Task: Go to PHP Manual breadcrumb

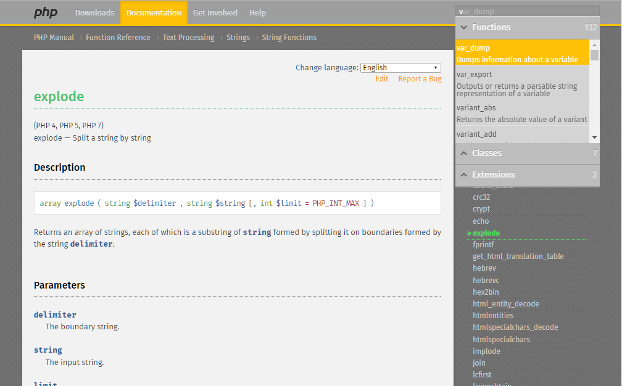Action: coord(54,37)
